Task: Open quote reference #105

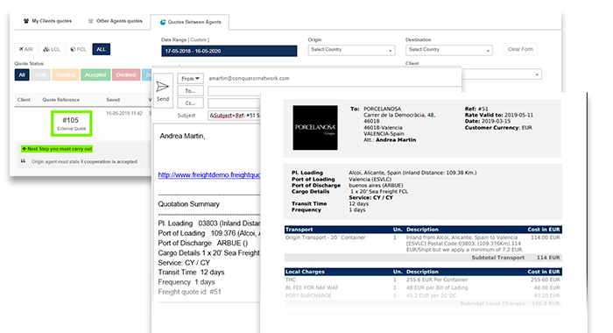Action: 71,124
